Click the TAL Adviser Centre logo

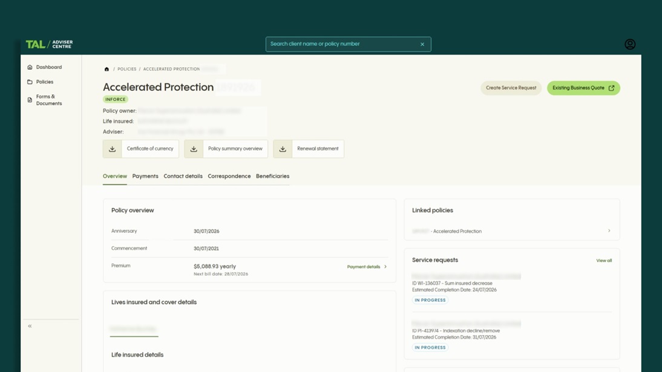[49, 44]
